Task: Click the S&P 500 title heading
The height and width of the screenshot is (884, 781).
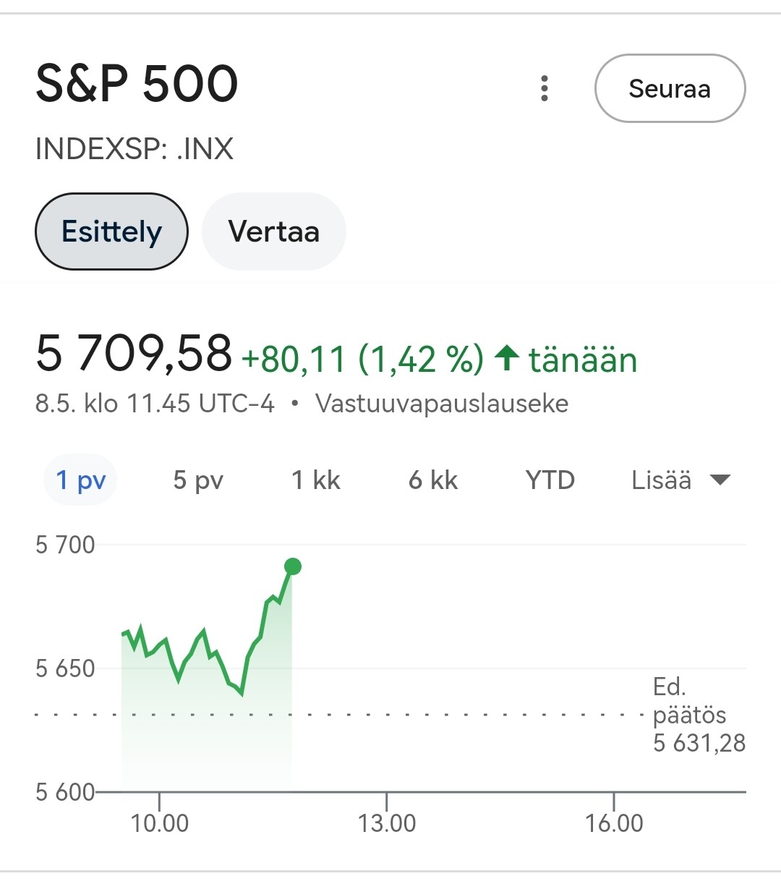Action: (x=137, y=83)
